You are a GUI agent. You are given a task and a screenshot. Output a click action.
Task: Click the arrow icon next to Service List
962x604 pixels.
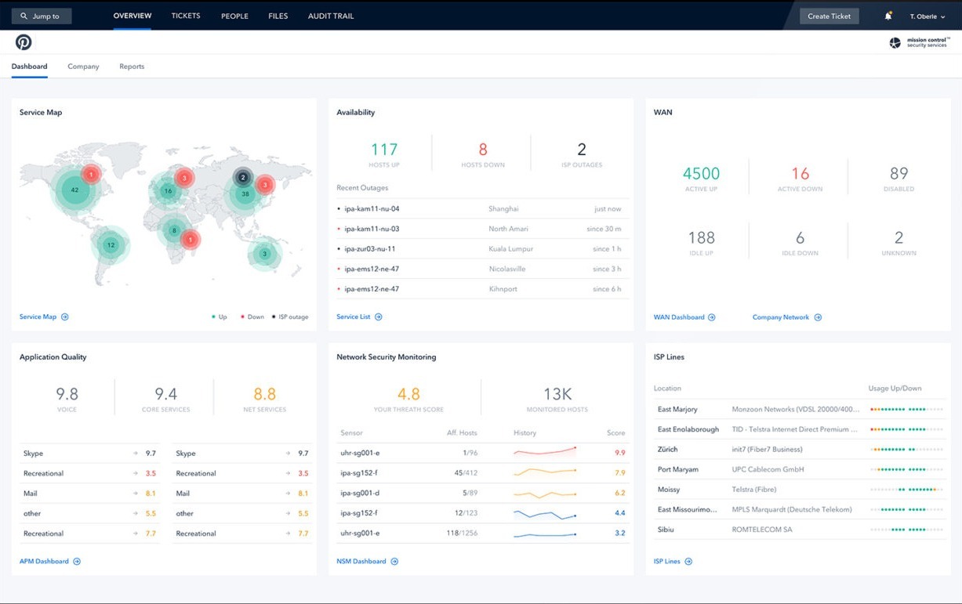coord(379,317)
